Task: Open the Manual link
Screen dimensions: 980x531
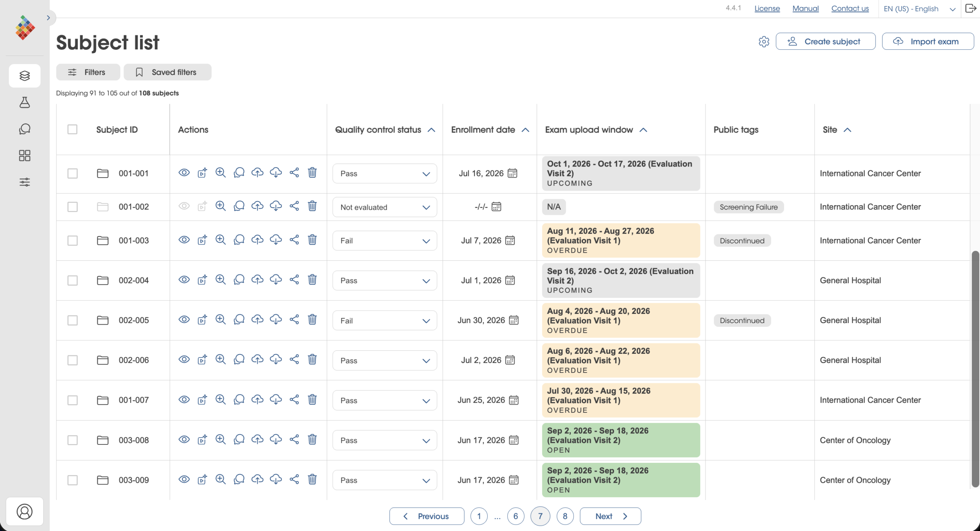Action: [x=805, y=8]
